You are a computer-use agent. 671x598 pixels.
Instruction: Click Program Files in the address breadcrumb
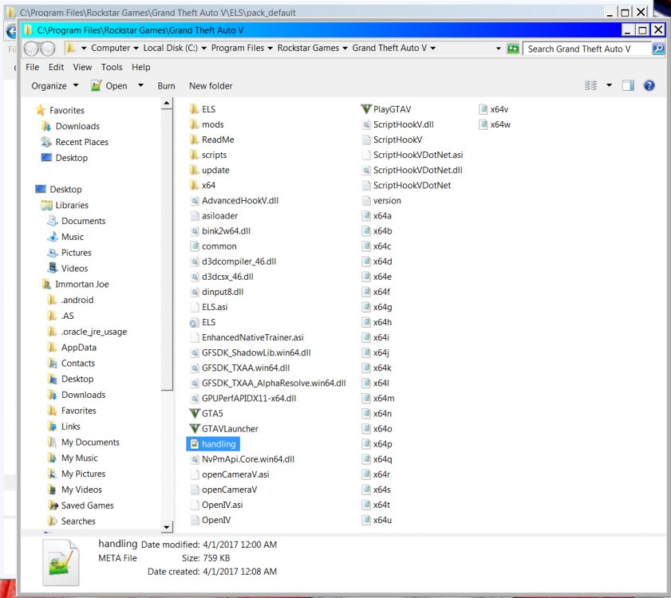click(x=238, y=48)
